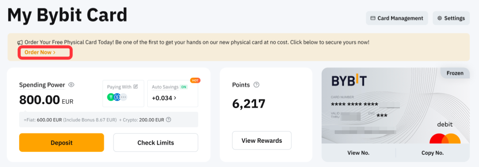
Task: Click Check Limits button
Action: click(x=155, y=142)
